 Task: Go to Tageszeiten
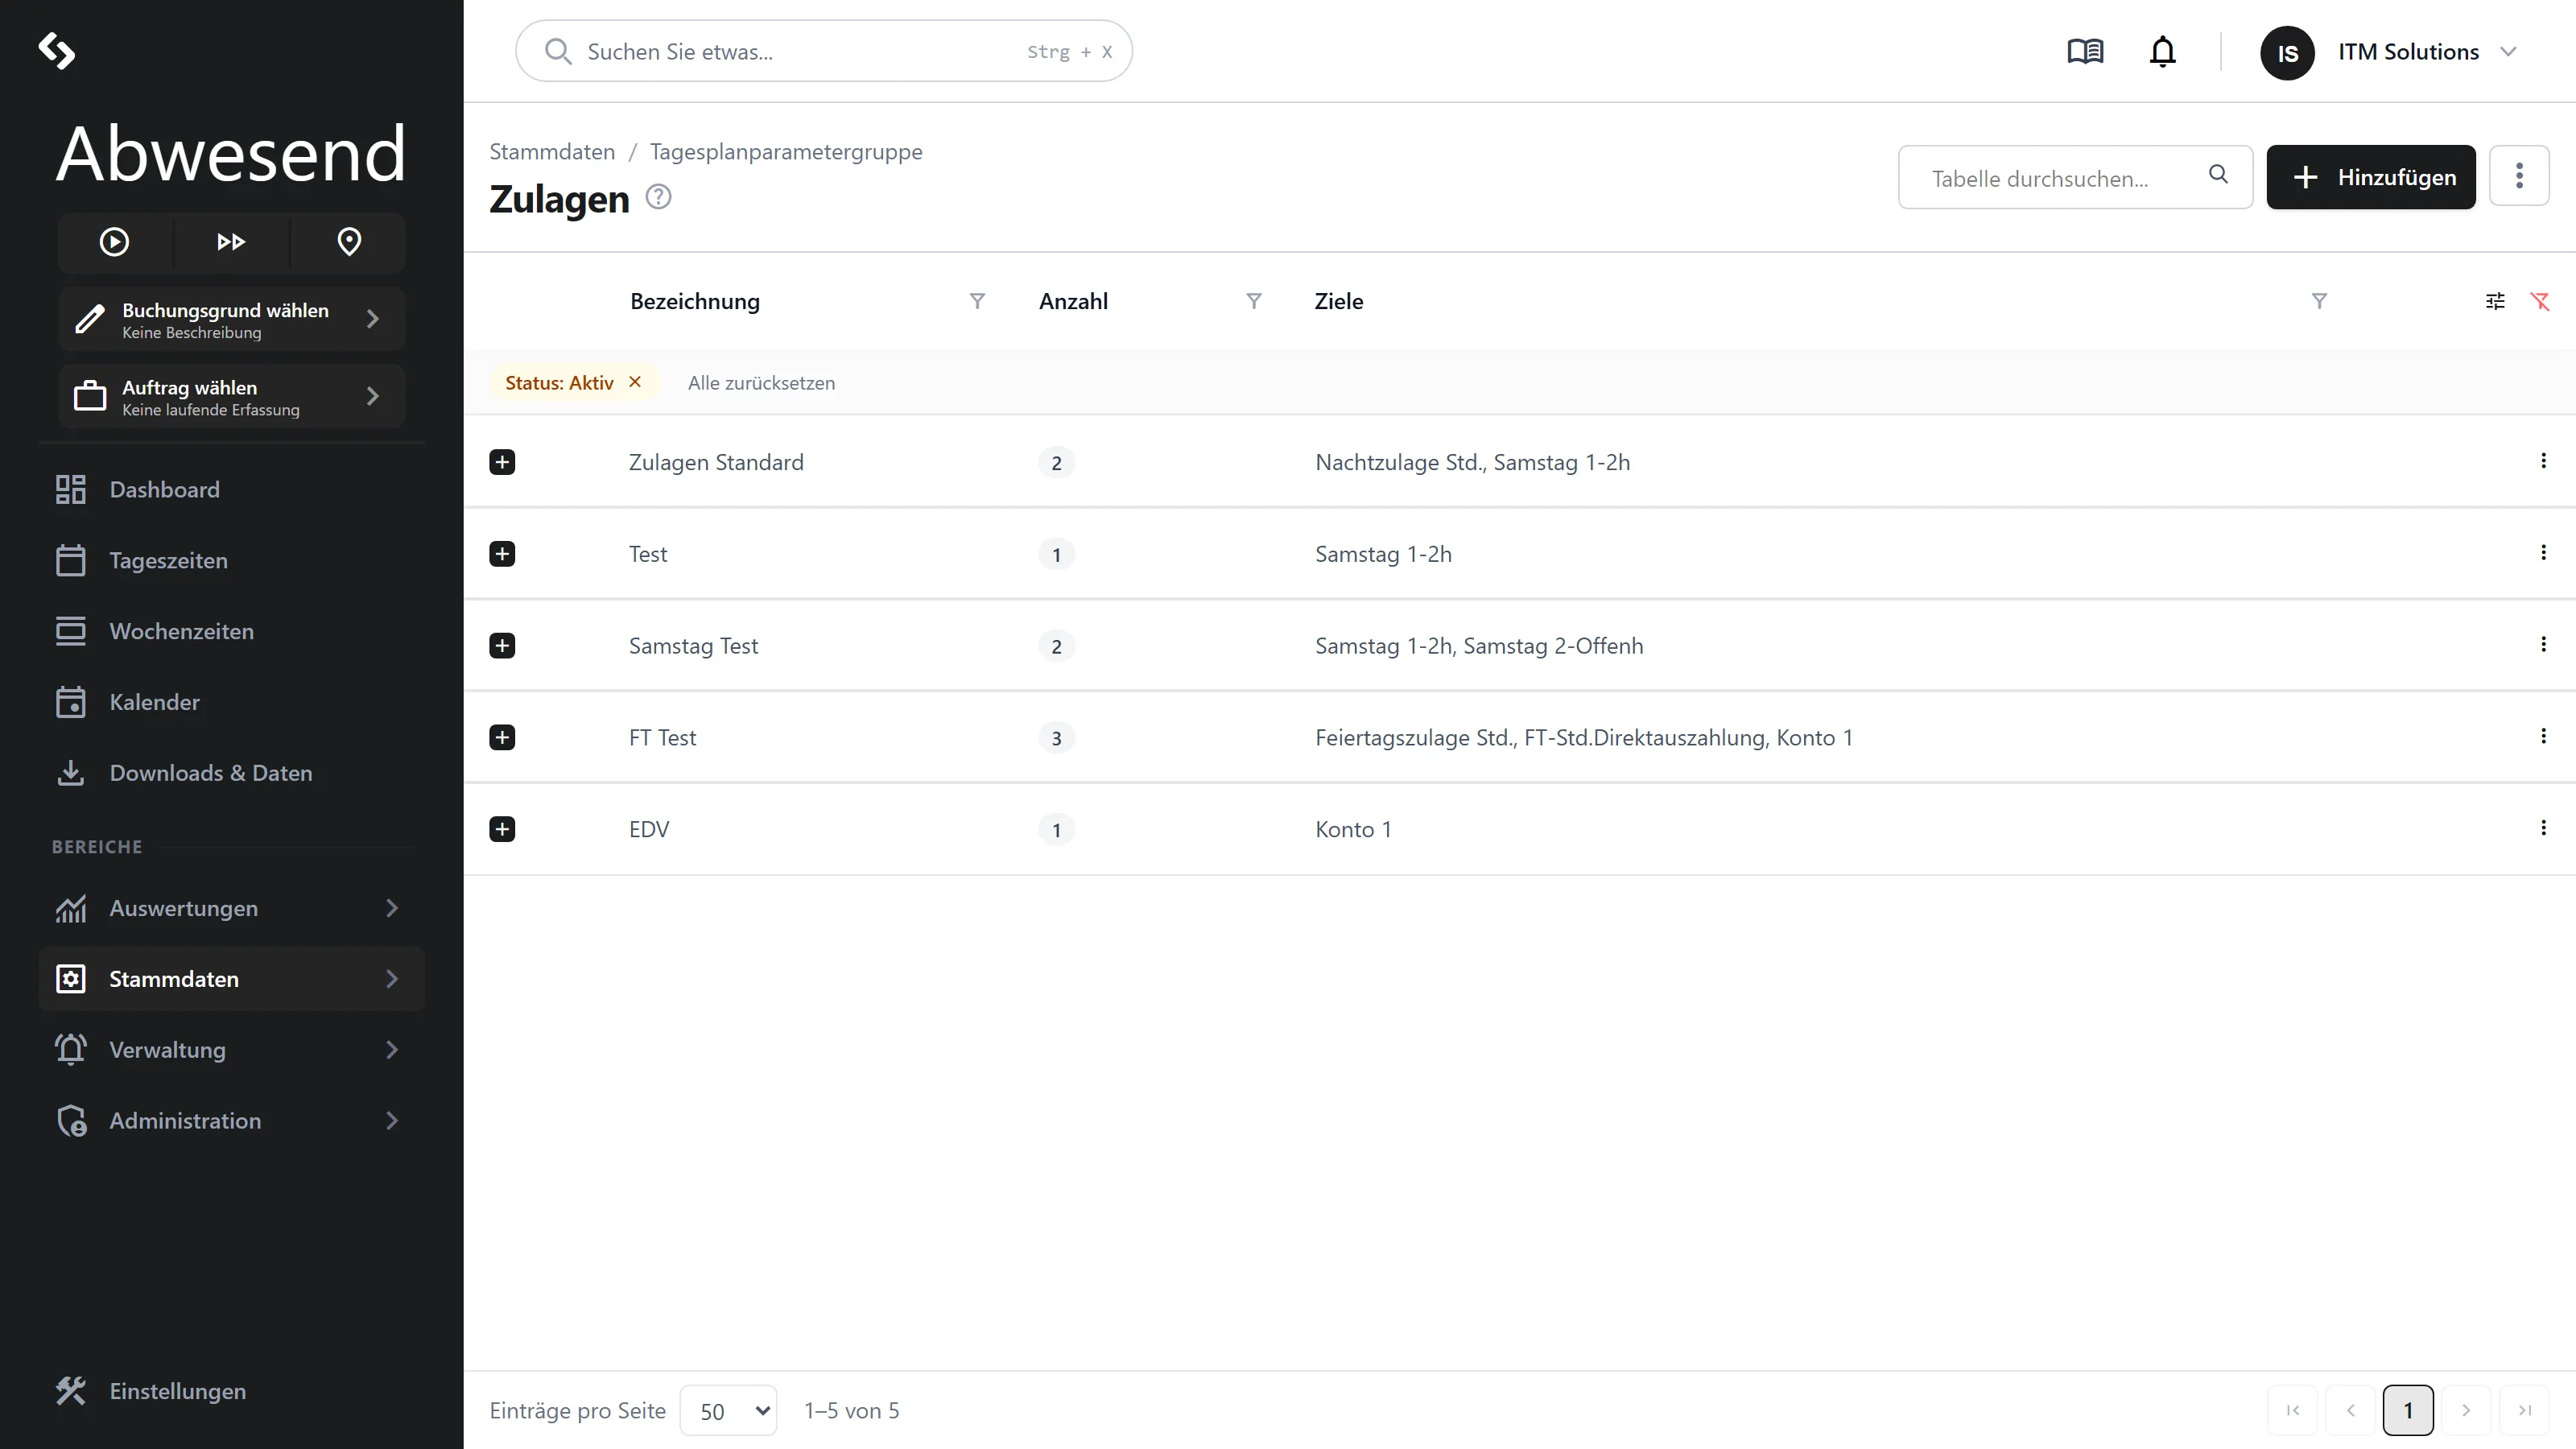231,561
